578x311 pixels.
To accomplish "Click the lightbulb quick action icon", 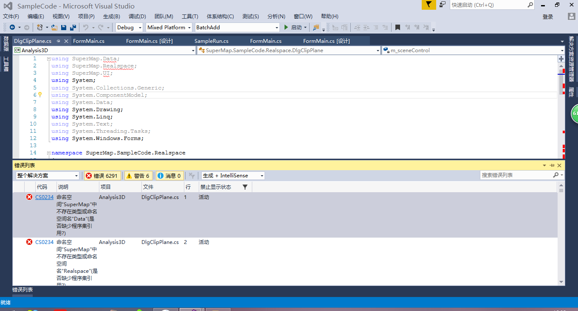I will click(40, 95).
